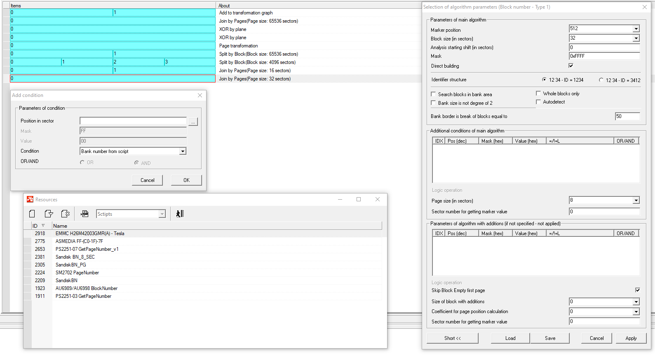Click the browse ellipsis button beside Position in sector
Image resolution: width=655 pixels, height=356 pixels.
tap(193, 122)
